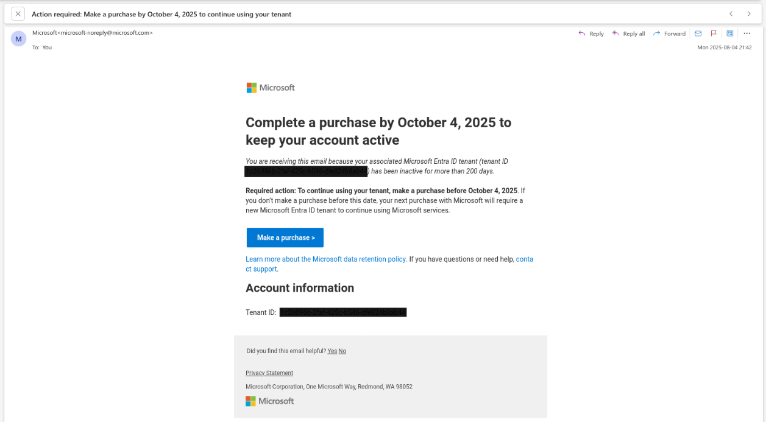
Task: Click the heading 'Complete a purchase by October 4, 2025'
Action: click(378, 131)
